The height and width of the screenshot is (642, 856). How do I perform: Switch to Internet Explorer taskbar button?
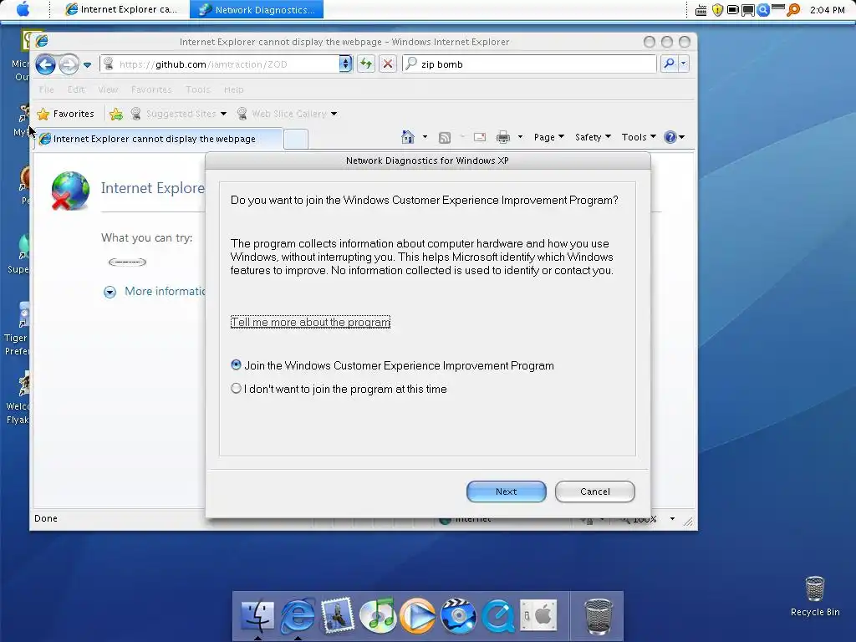click(x=121, y=9)
